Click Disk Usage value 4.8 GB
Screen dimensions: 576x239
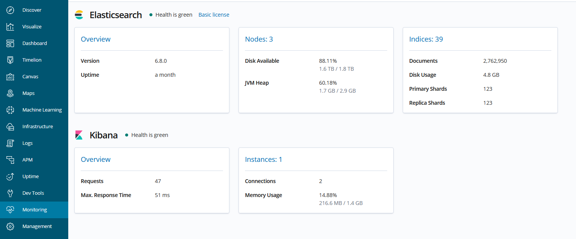[491, 75]
